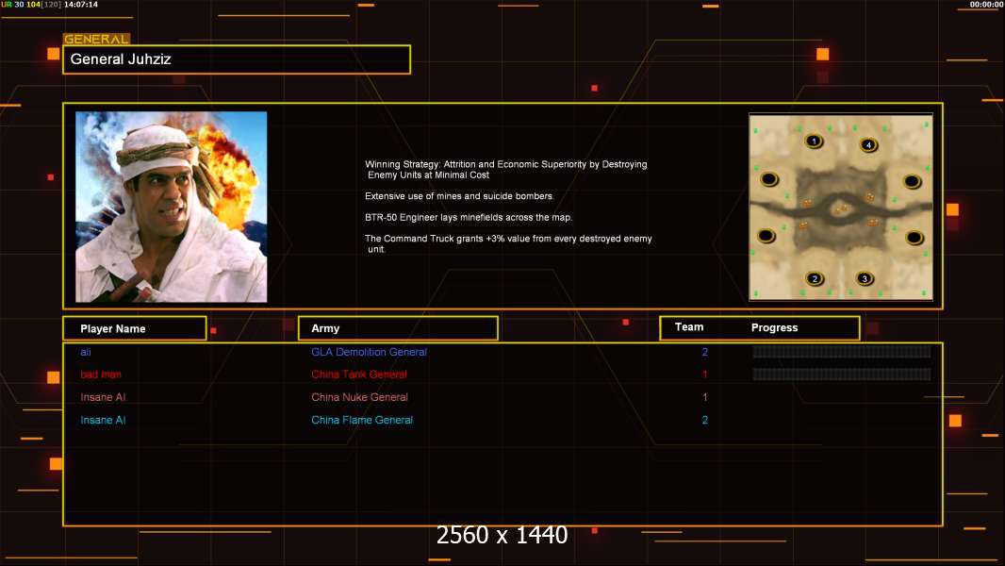This screenshot has height=566, width=1005.
Task: Pick start position 3 on the minimap
Action: 865,279
